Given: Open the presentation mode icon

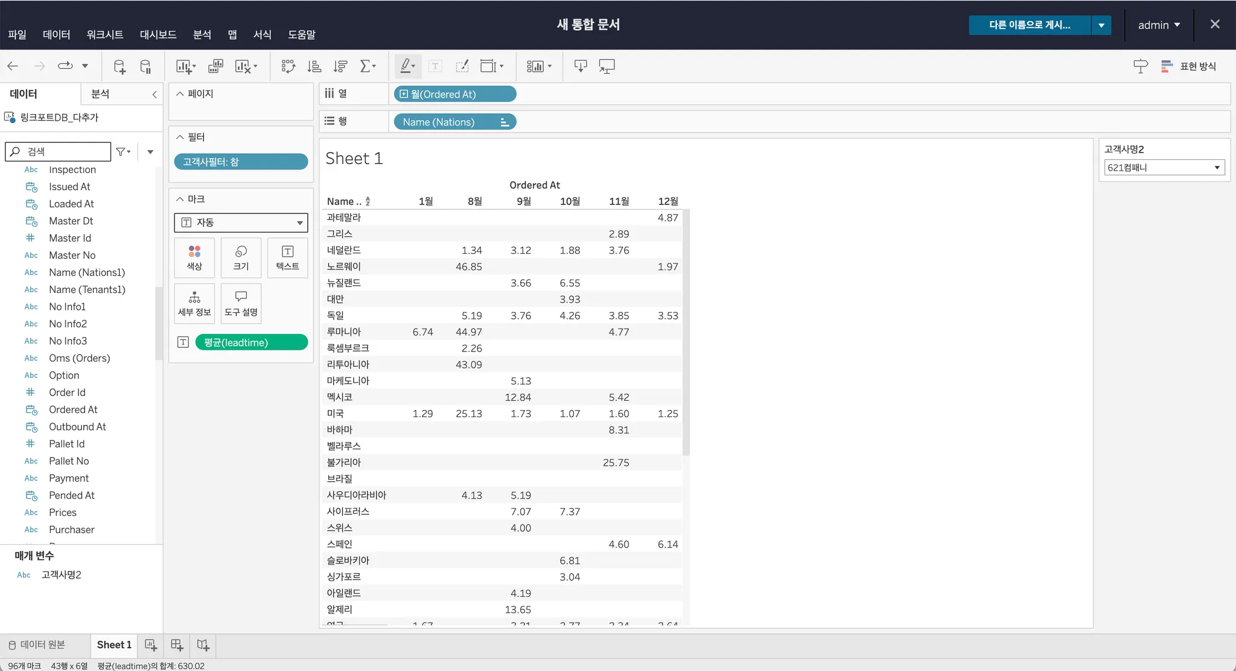Looking at the screenshot, I should click(607, 66).
